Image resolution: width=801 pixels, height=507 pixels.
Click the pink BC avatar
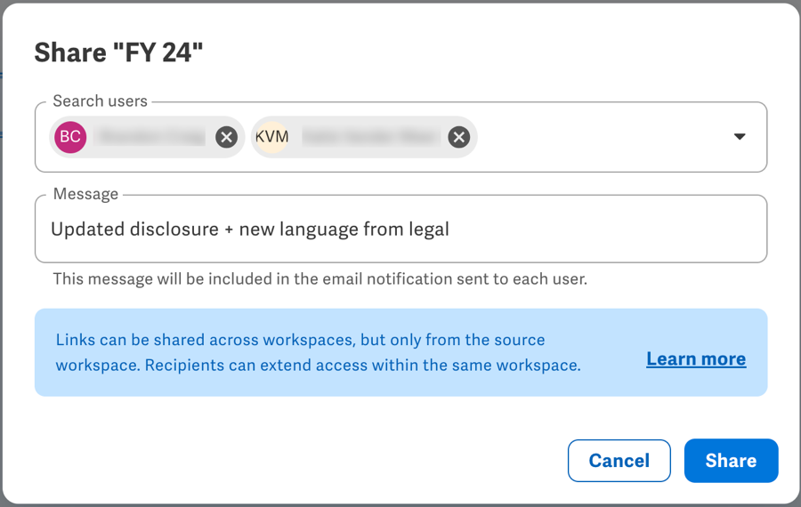(x=70, y=137)
